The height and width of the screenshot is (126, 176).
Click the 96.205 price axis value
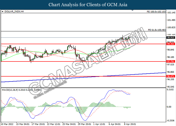tap(171, 79)
